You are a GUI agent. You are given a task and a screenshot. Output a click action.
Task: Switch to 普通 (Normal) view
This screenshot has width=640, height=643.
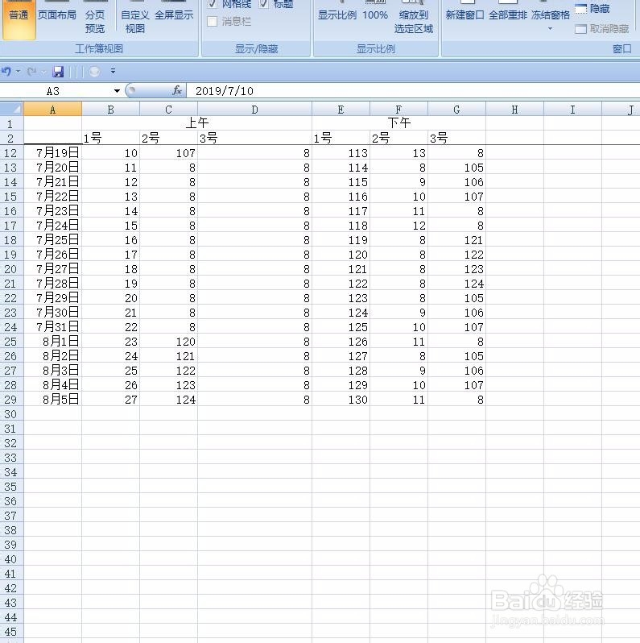coord(19,19)
